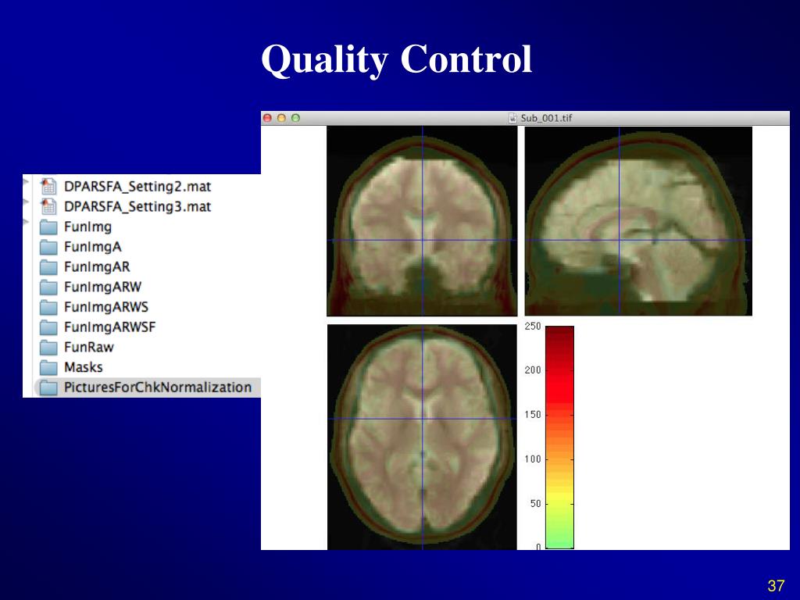The width and height of the screenshot is (800, 600).
Task: Select the FunImgAR folder name
Action: coord(97,267)
